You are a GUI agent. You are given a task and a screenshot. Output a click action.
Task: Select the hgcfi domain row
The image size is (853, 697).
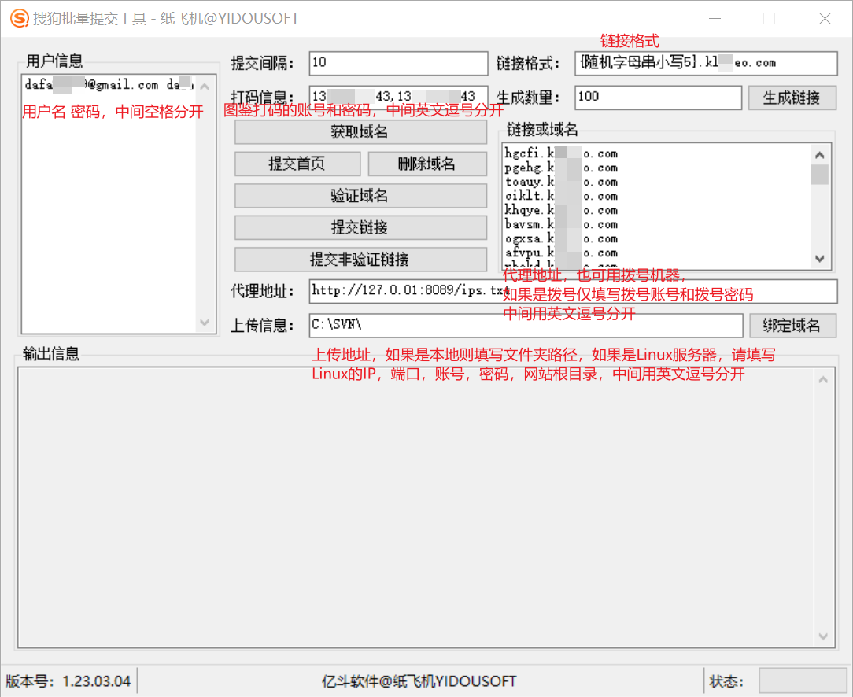[x=561, y=154]
